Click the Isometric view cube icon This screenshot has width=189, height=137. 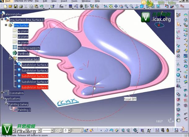(x=142, y=6)
